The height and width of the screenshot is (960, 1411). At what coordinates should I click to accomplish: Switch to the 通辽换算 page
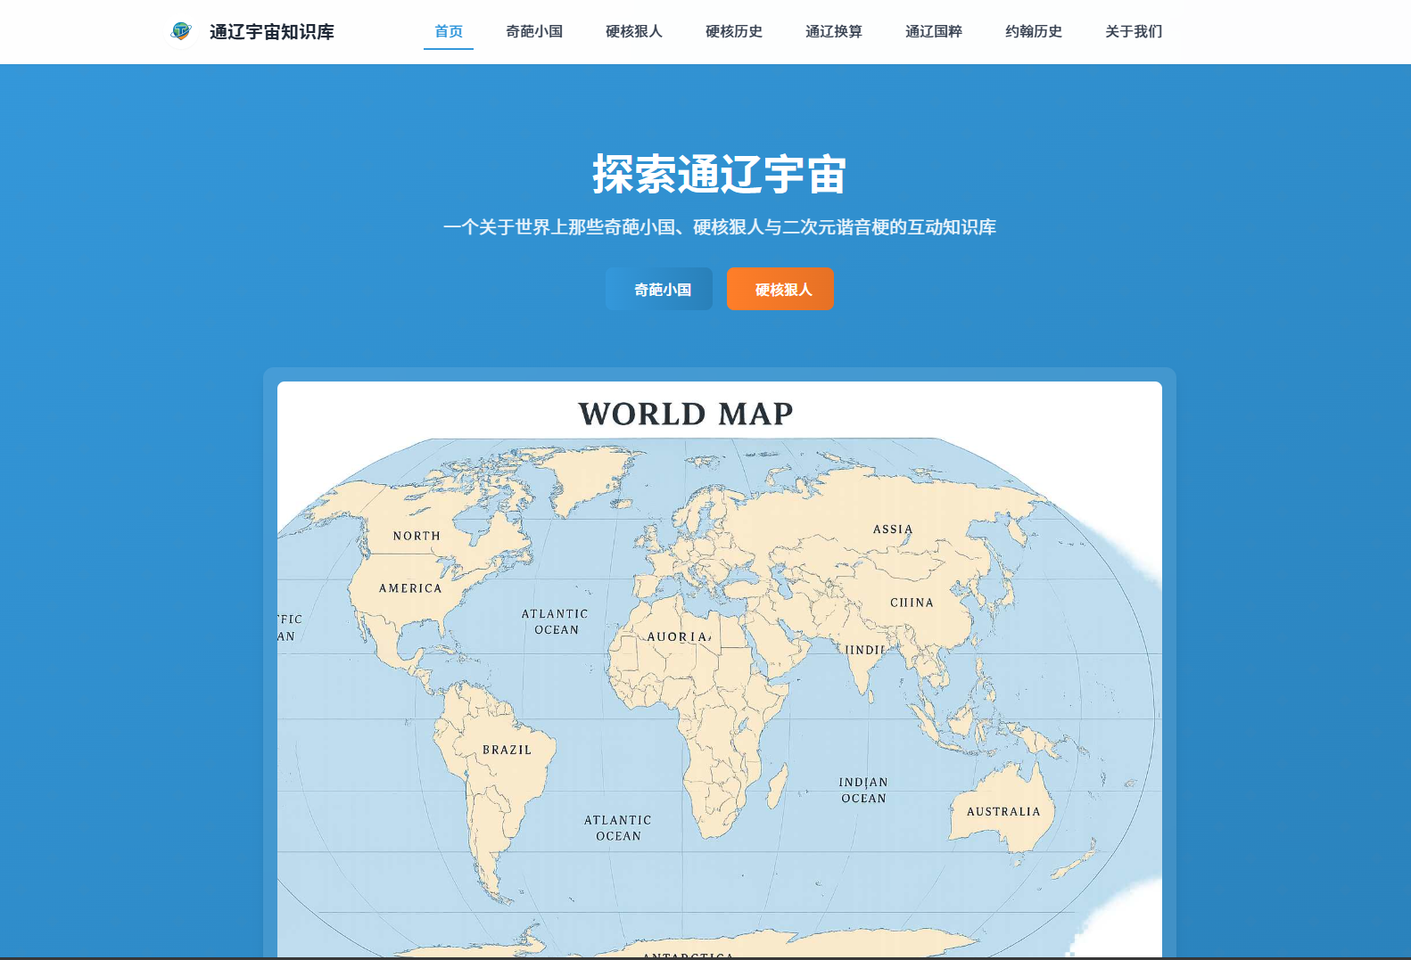tap(834, 31)
